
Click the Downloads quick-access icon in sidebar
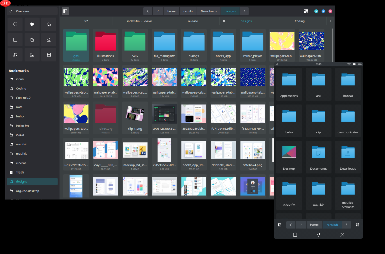click(49, 39)
